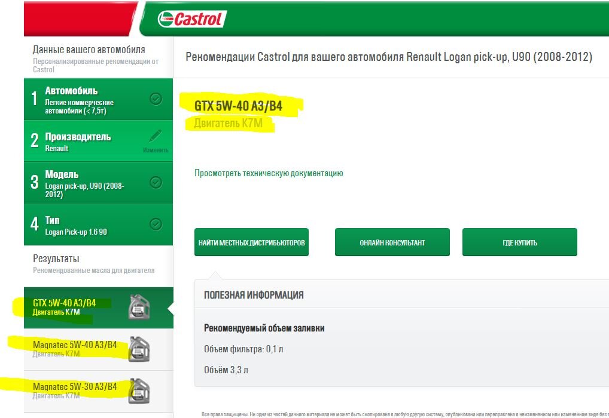Click main heading GTX 5W-40 A3/B4
Image resolution: width=609 pixels, height=418 pixels.
238,106
